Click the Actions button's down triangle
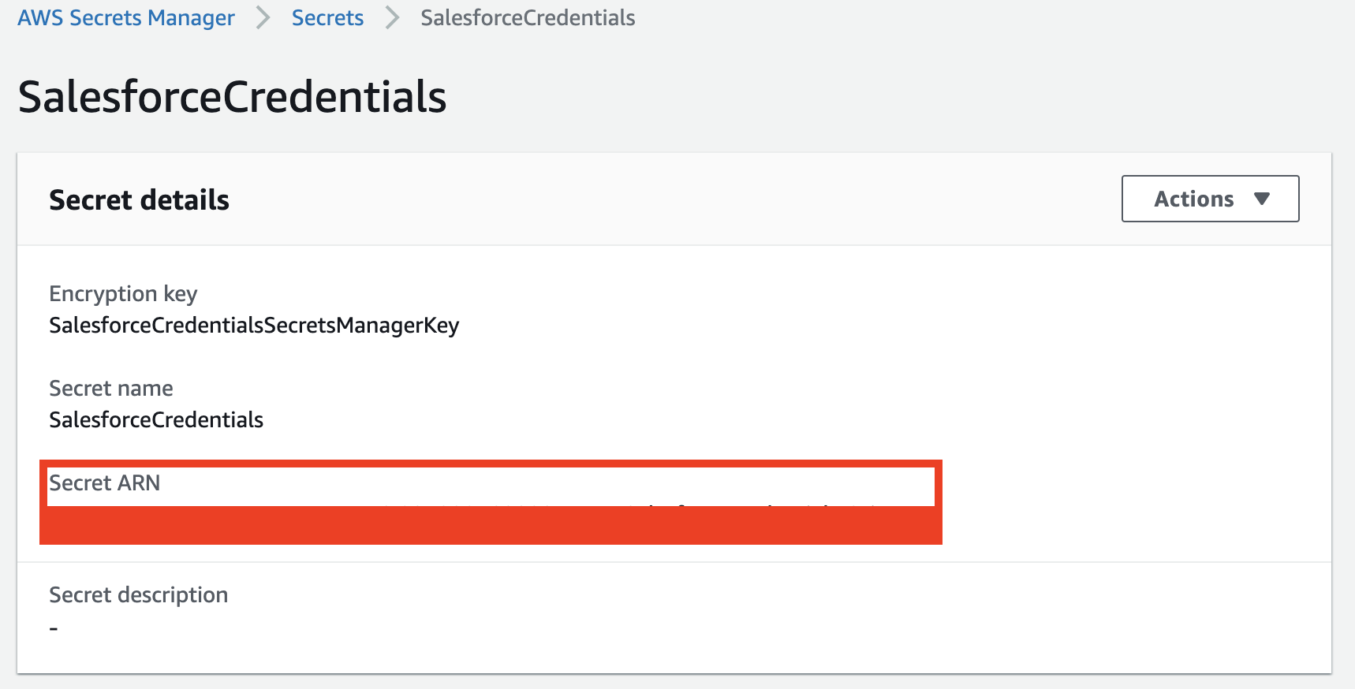Viewport: 1355px width, 689px height. [x=1262, y=199]
